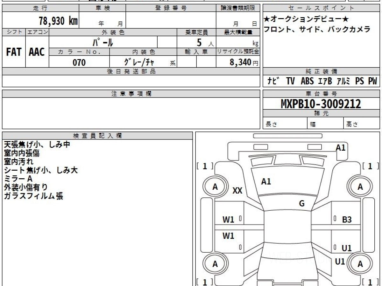Click the FAT shift value

click(x=14, y=52)
